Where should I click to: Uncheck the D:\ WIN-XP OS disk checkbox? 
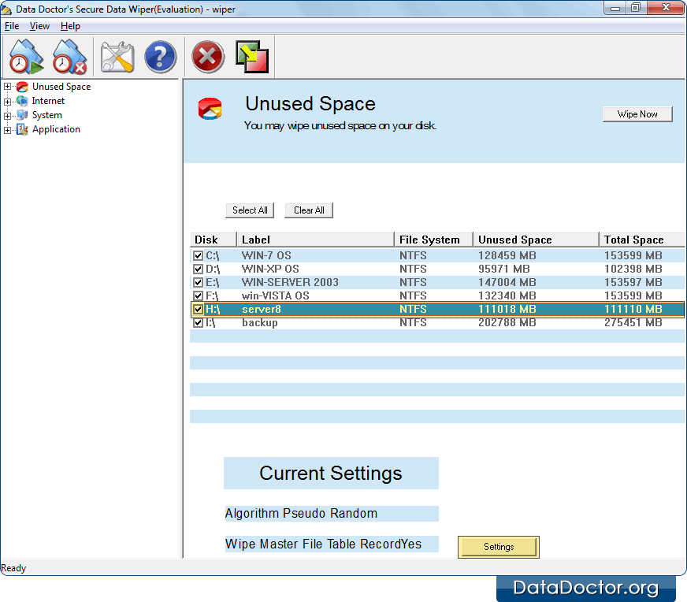(x=198, y=269)
